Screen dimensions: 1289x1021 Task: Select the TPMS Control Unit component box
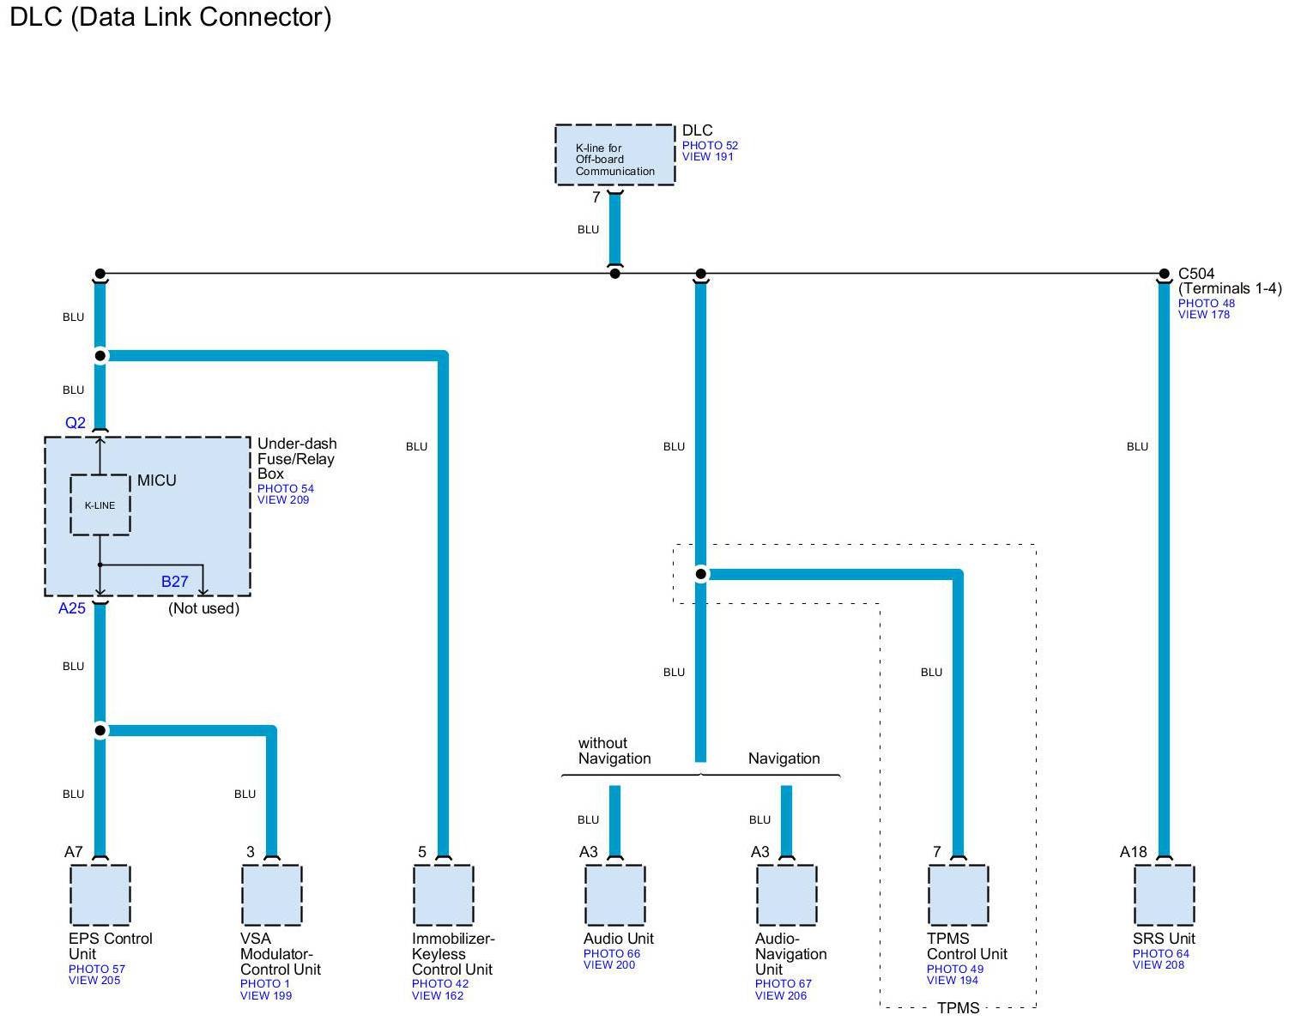[x=958, y=895]
